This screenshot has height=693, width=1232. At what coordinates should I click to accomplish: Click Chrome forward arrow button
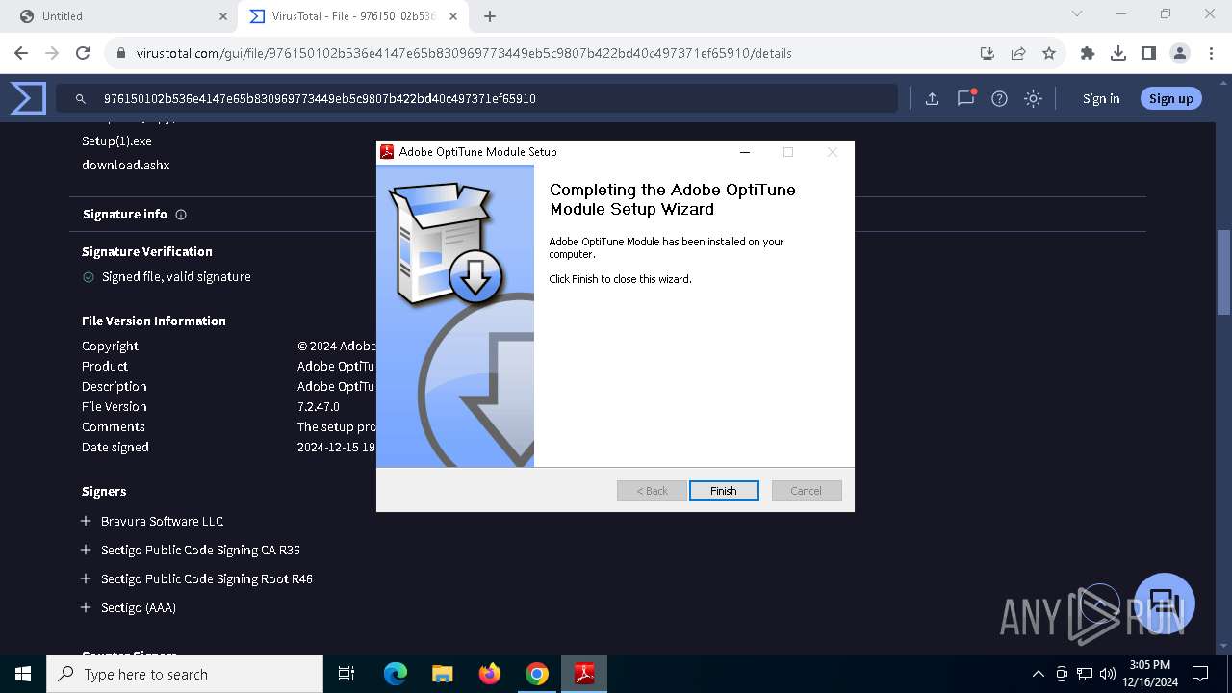(x=52, y=53)
